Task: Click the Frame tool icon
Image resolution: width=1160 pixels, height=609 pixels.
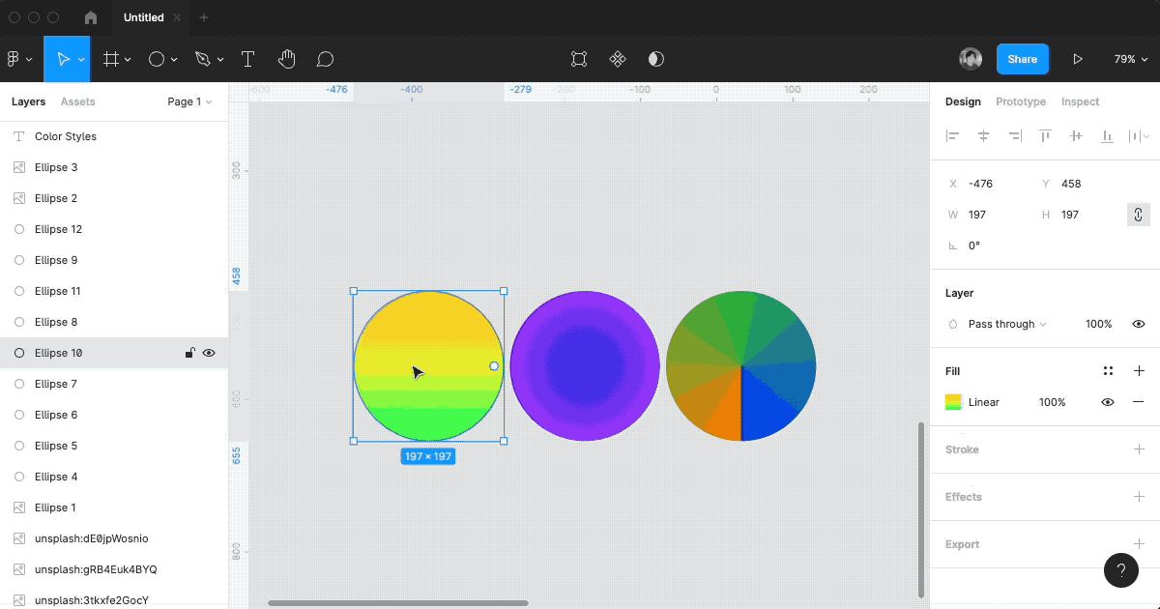Action: (x=111, y=59)
